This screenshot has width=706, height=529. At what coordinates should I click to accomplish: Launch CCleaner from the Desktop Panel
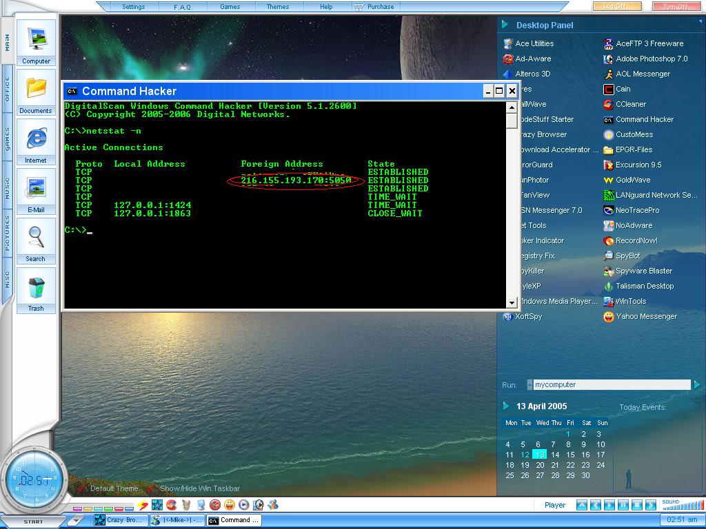click(630, 104)
